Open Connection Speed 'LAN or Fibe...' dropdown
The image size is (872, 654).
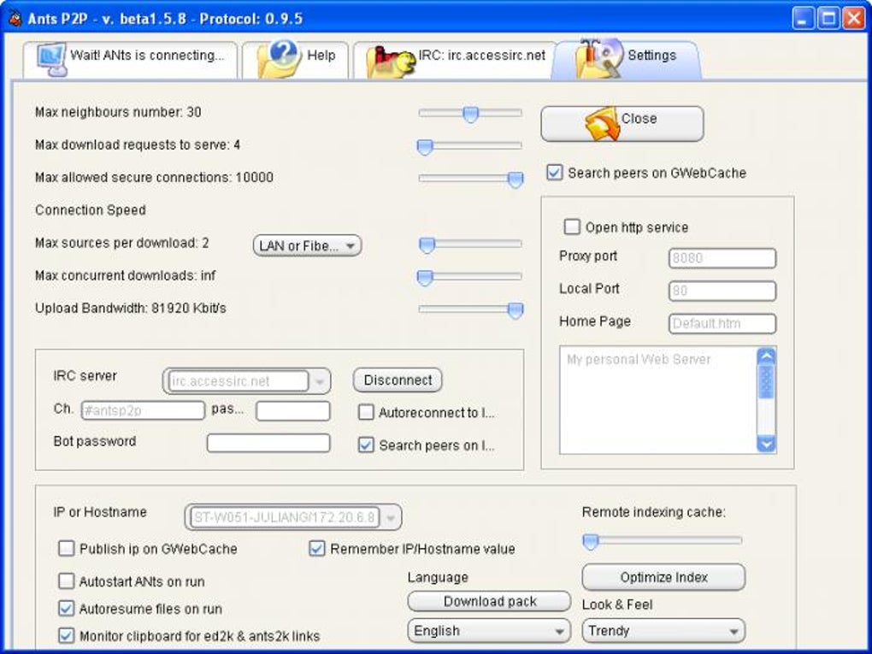click(307, 246)
